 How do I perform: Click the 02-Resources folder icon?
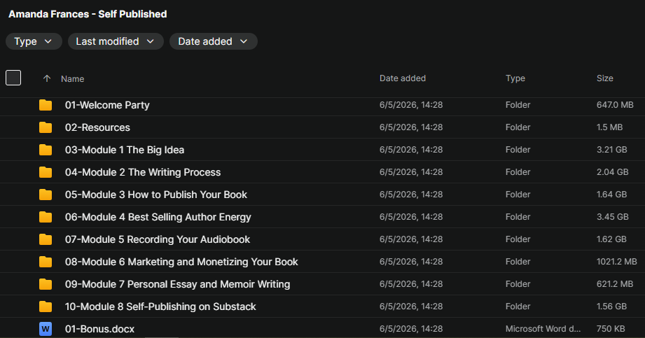[46, 127]
